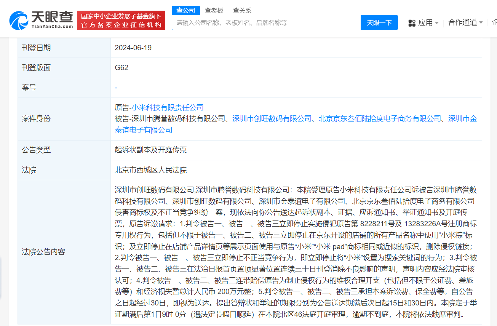The image size is (497, 326).
Task: Switch to the 查老板 tab
Action: pyautogui.click(x=214, y=10)
